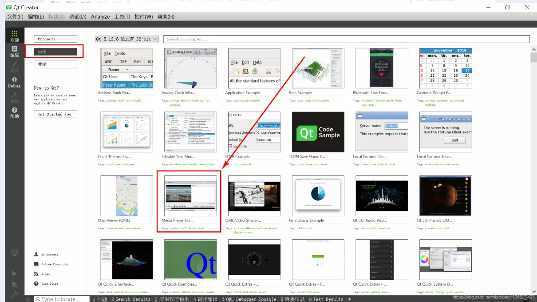Screen dimensions: 537x302
Task: Open the Map Viewer (QML) example
Action: (x=126, y=196)
